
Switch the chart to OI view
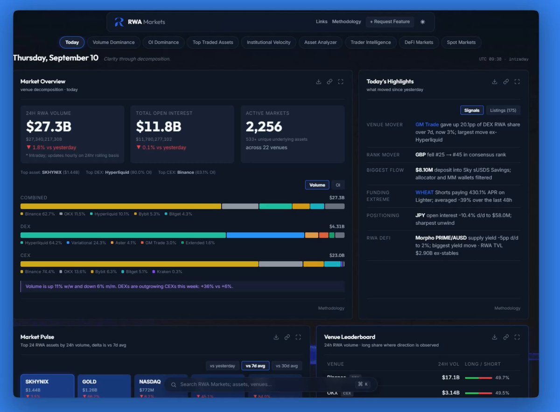338,185
